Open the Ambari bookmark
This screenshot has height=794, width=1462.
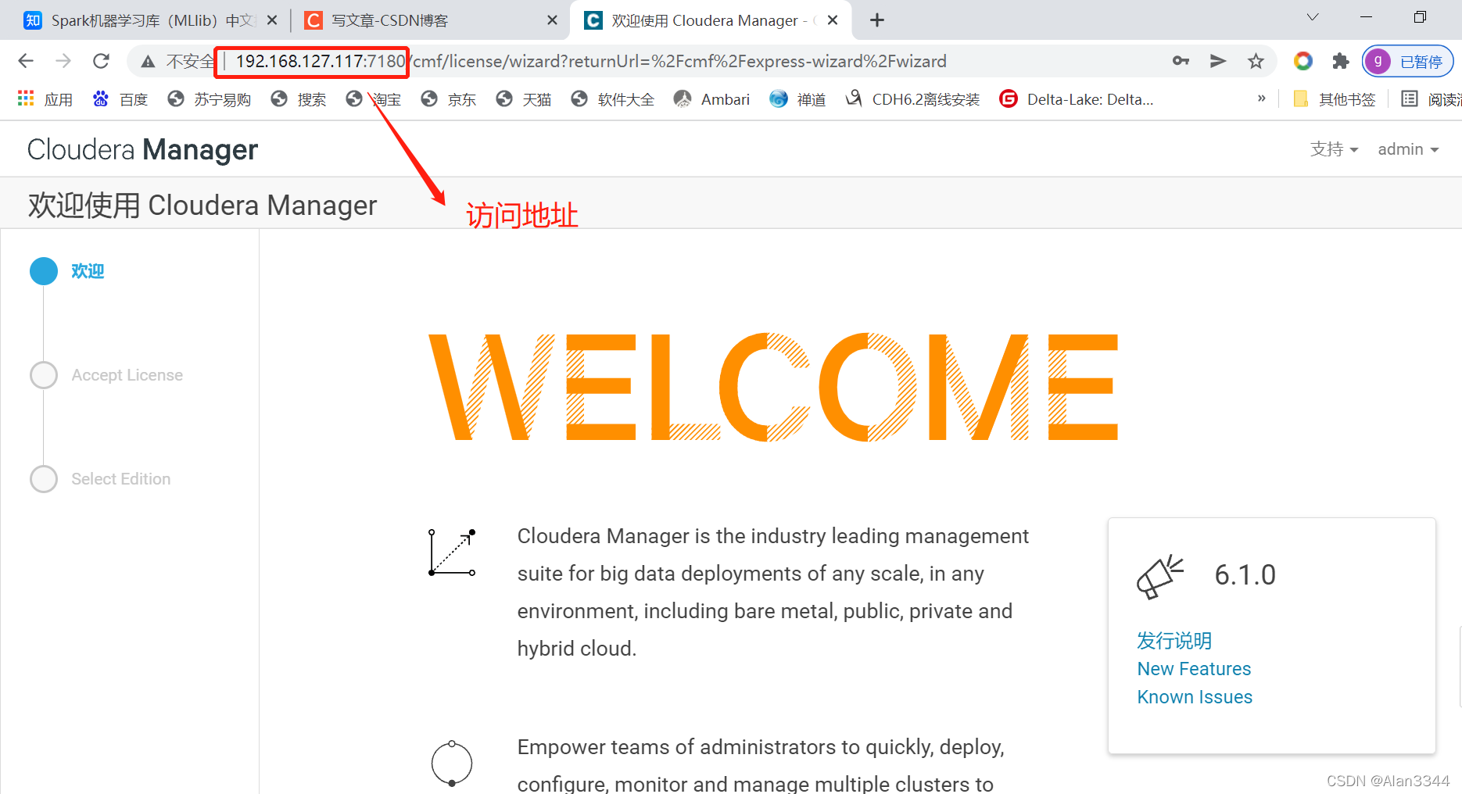coord(711,99)
